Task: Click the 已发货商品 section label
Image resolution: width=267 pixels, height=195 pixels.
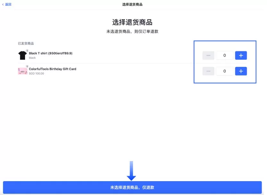Action: (x=26, y=43)
